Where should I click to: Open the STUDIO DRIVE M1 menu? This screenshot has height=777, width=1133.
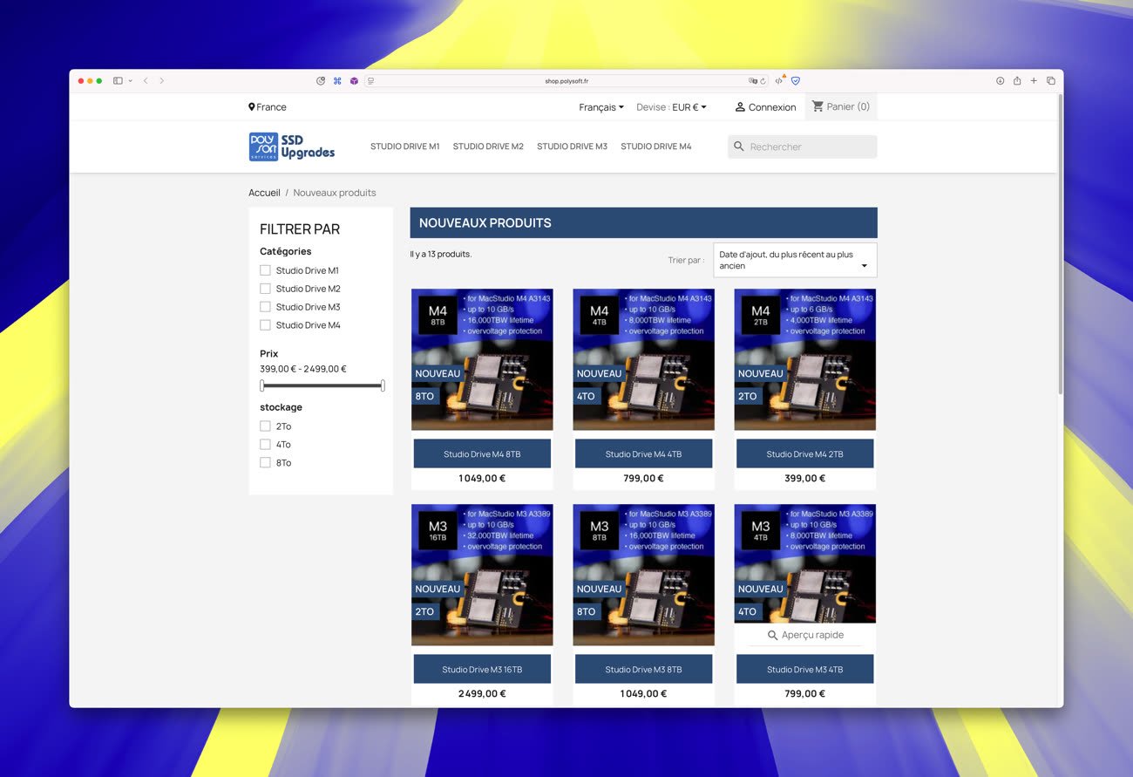click(404, 147)
